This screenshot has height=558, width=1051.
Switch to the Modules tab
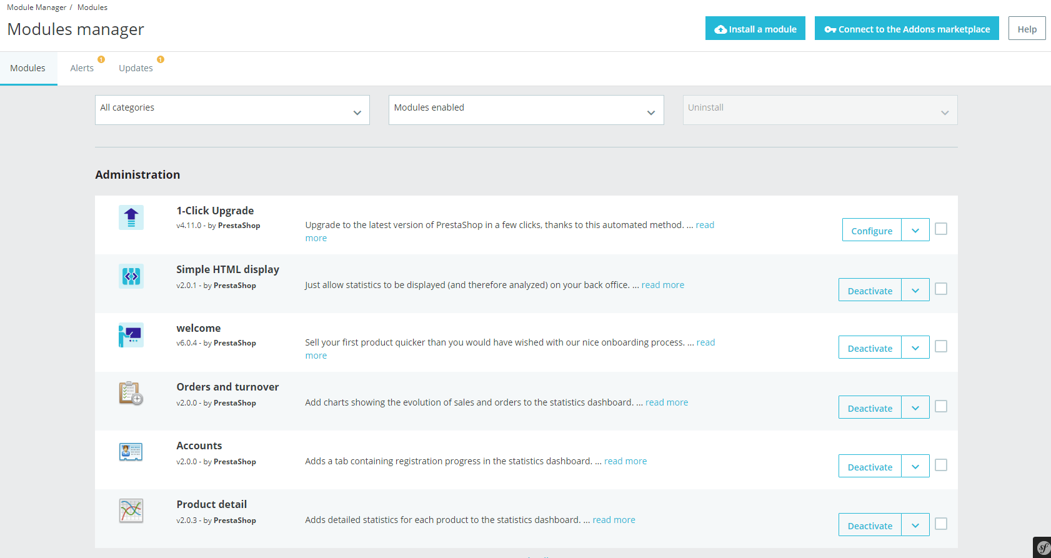28,68
